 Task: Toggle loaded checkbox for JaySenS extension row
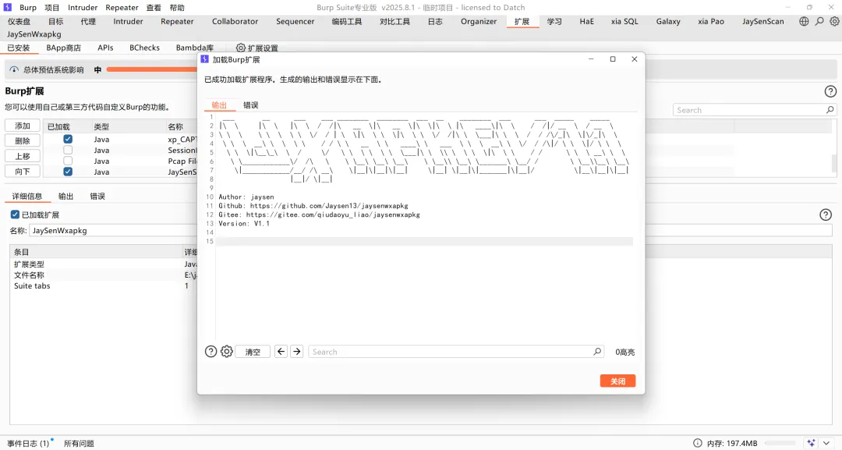point(68,172)
